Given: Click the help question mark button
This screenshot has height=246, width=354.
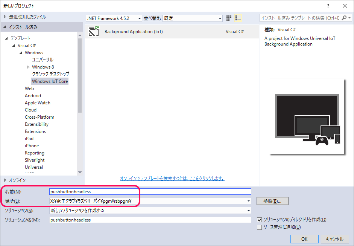Looking at the screenshot, I should (328, 6).
